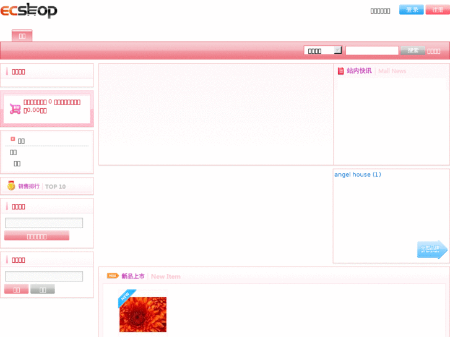Click the order query input field
The height and width of the screenshot is (337, 450).
pos(44,276)
